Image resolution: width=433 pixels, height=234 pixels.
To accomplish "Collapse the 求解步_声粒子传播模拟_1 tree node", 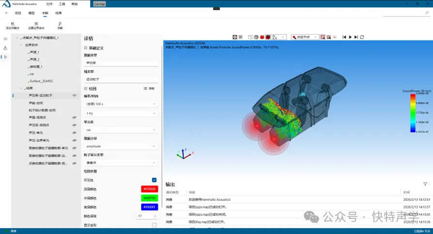I will coord(17,38).
